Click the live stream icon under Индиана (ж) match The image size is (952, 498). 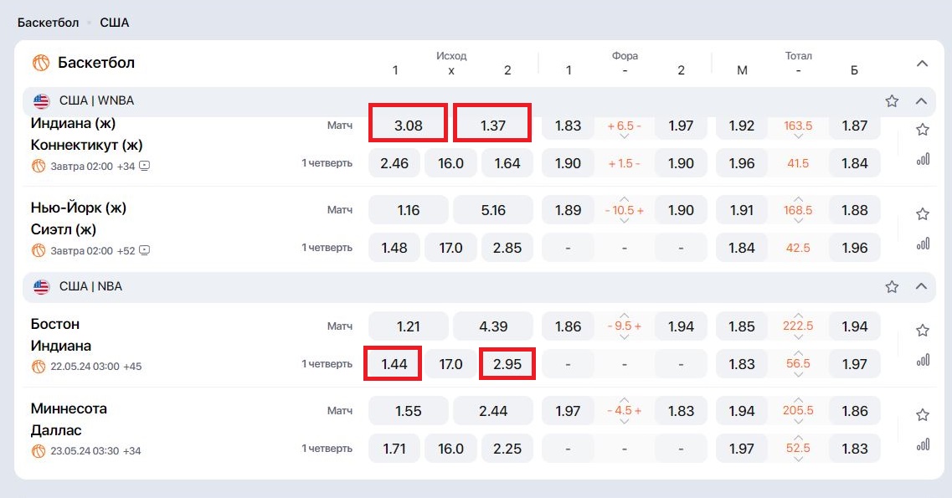(145, 166)
